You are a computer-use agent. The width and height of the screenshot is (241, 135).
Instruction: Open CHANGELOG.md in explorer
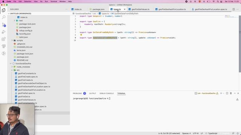point(24,47)
